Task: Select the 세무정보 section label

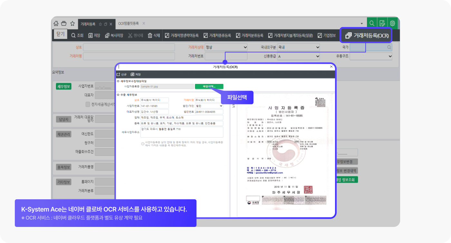Action: [63, 86]
